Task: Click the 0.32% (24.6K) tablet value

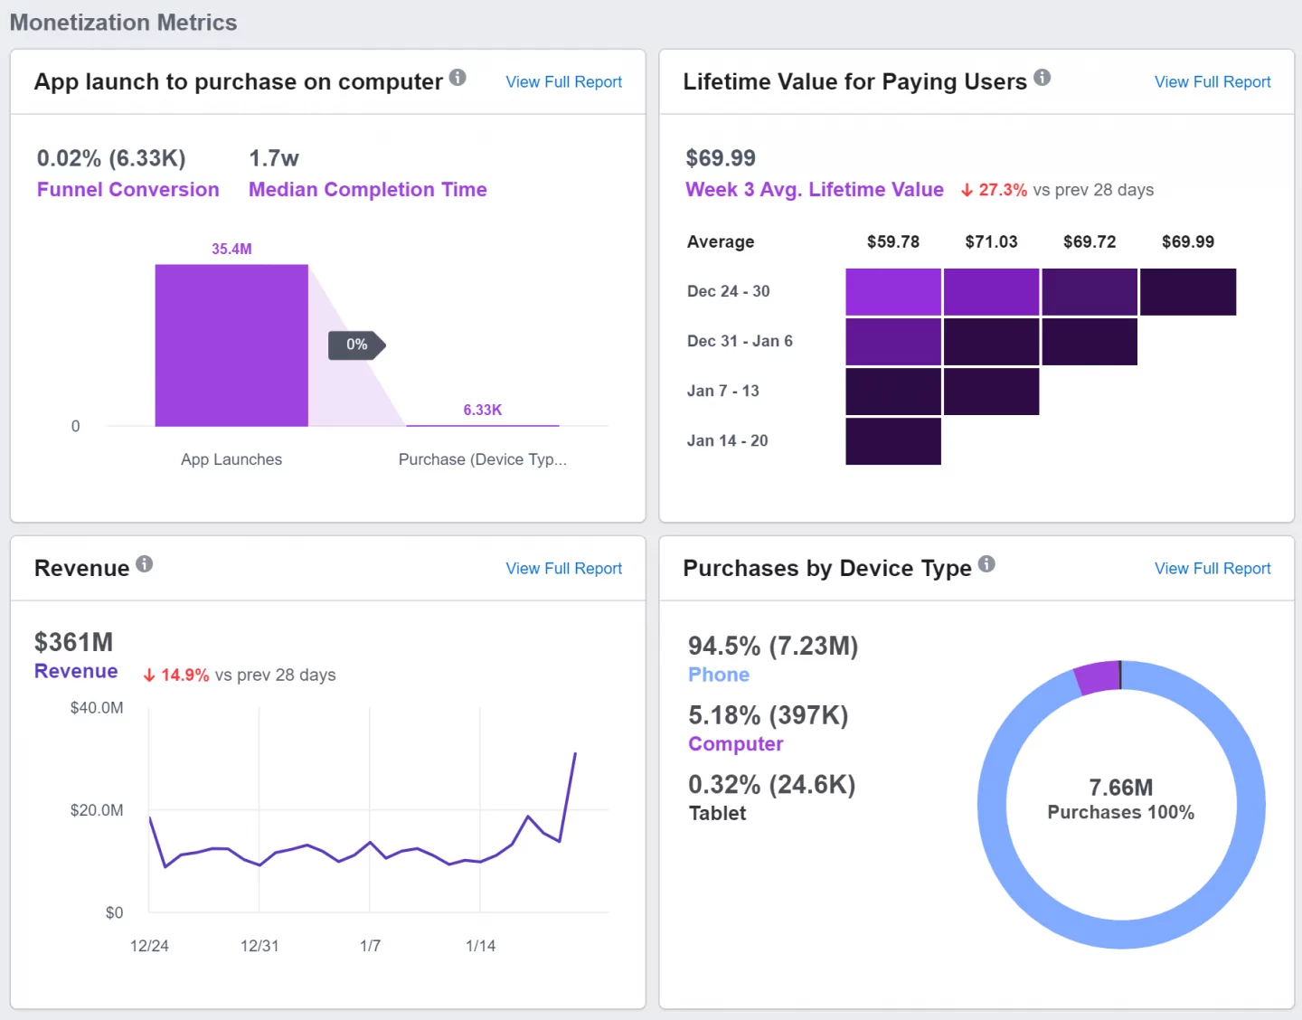Action: tap(771, 784)
